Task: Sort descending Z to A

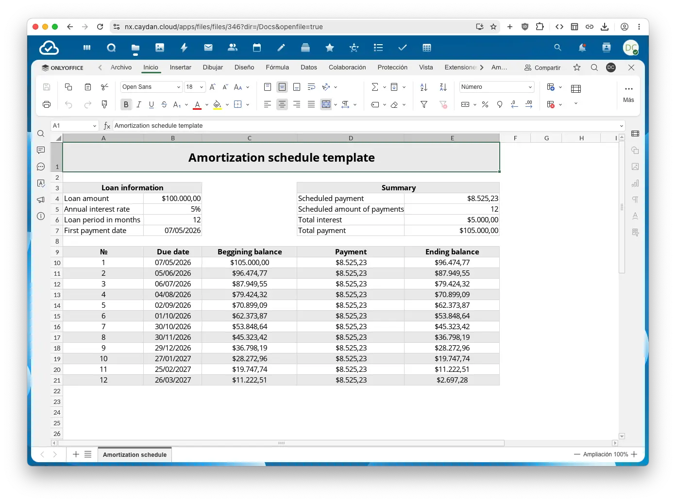Action: pyautogui.click(x=443, y=87)
